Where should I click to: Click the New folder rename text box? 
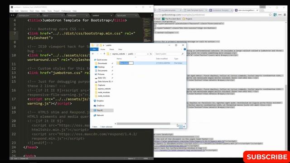click(126, 63)
